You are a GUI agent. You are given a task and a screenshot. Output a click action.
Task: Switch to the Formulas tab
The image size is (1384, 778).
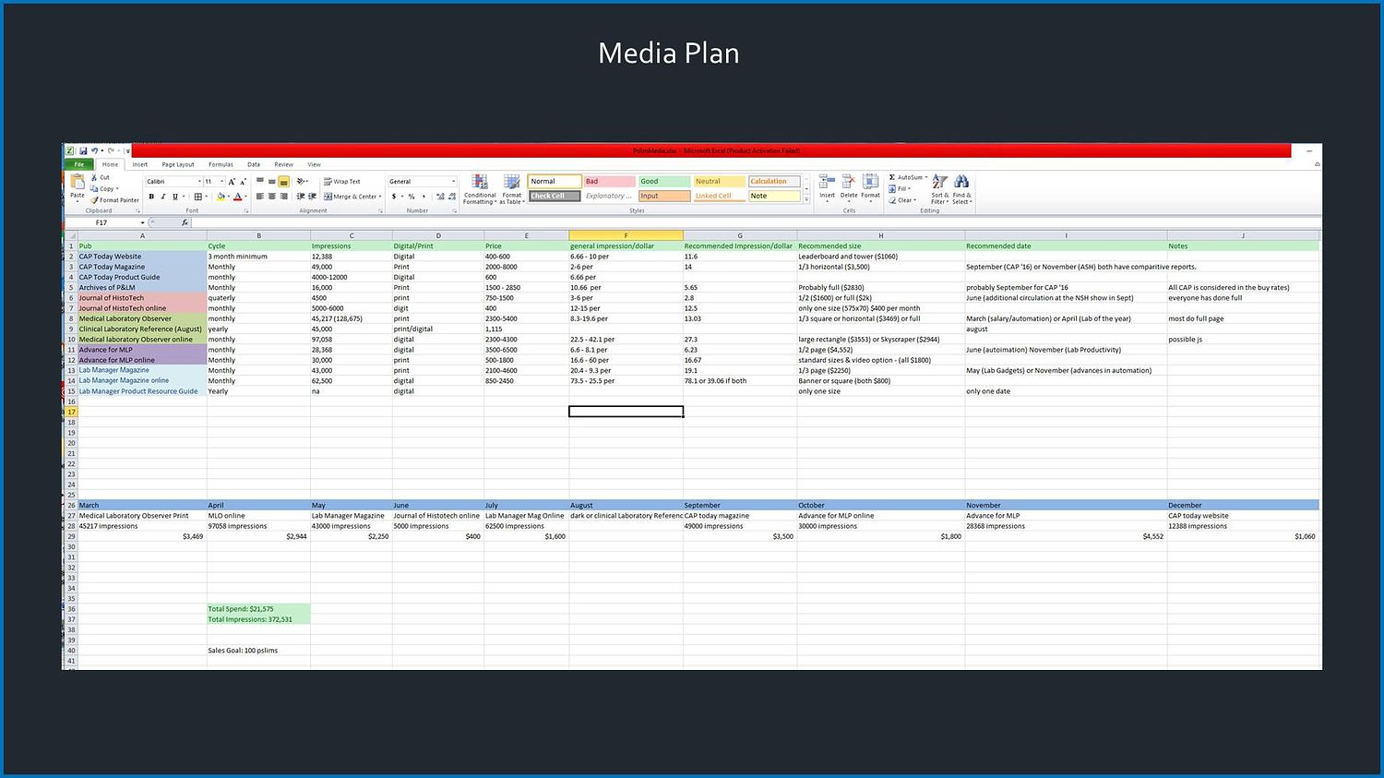pyautogui.click(x=221, y=164)
